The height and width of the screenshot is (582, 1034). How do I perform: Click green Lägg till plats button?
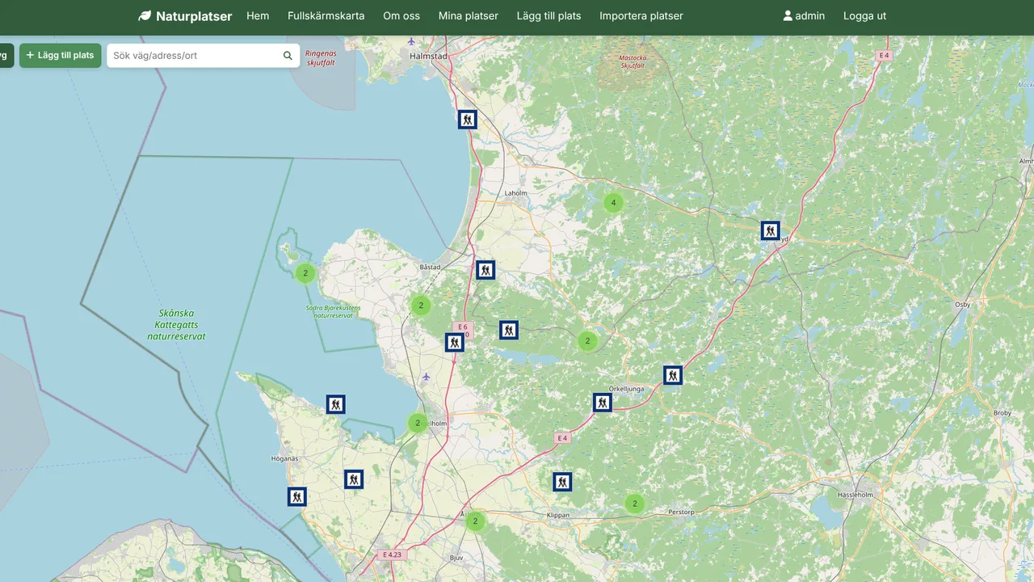pyautogui.click(x=61, y=56)
